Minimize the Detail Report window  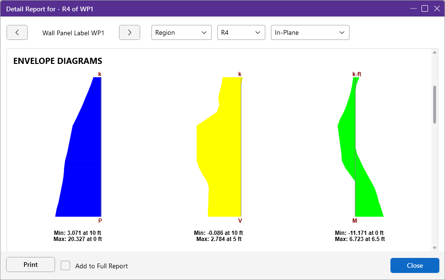coord(413,8)
